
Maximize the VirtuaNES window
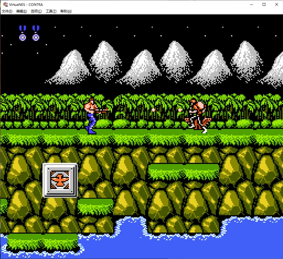pos(264,4)
